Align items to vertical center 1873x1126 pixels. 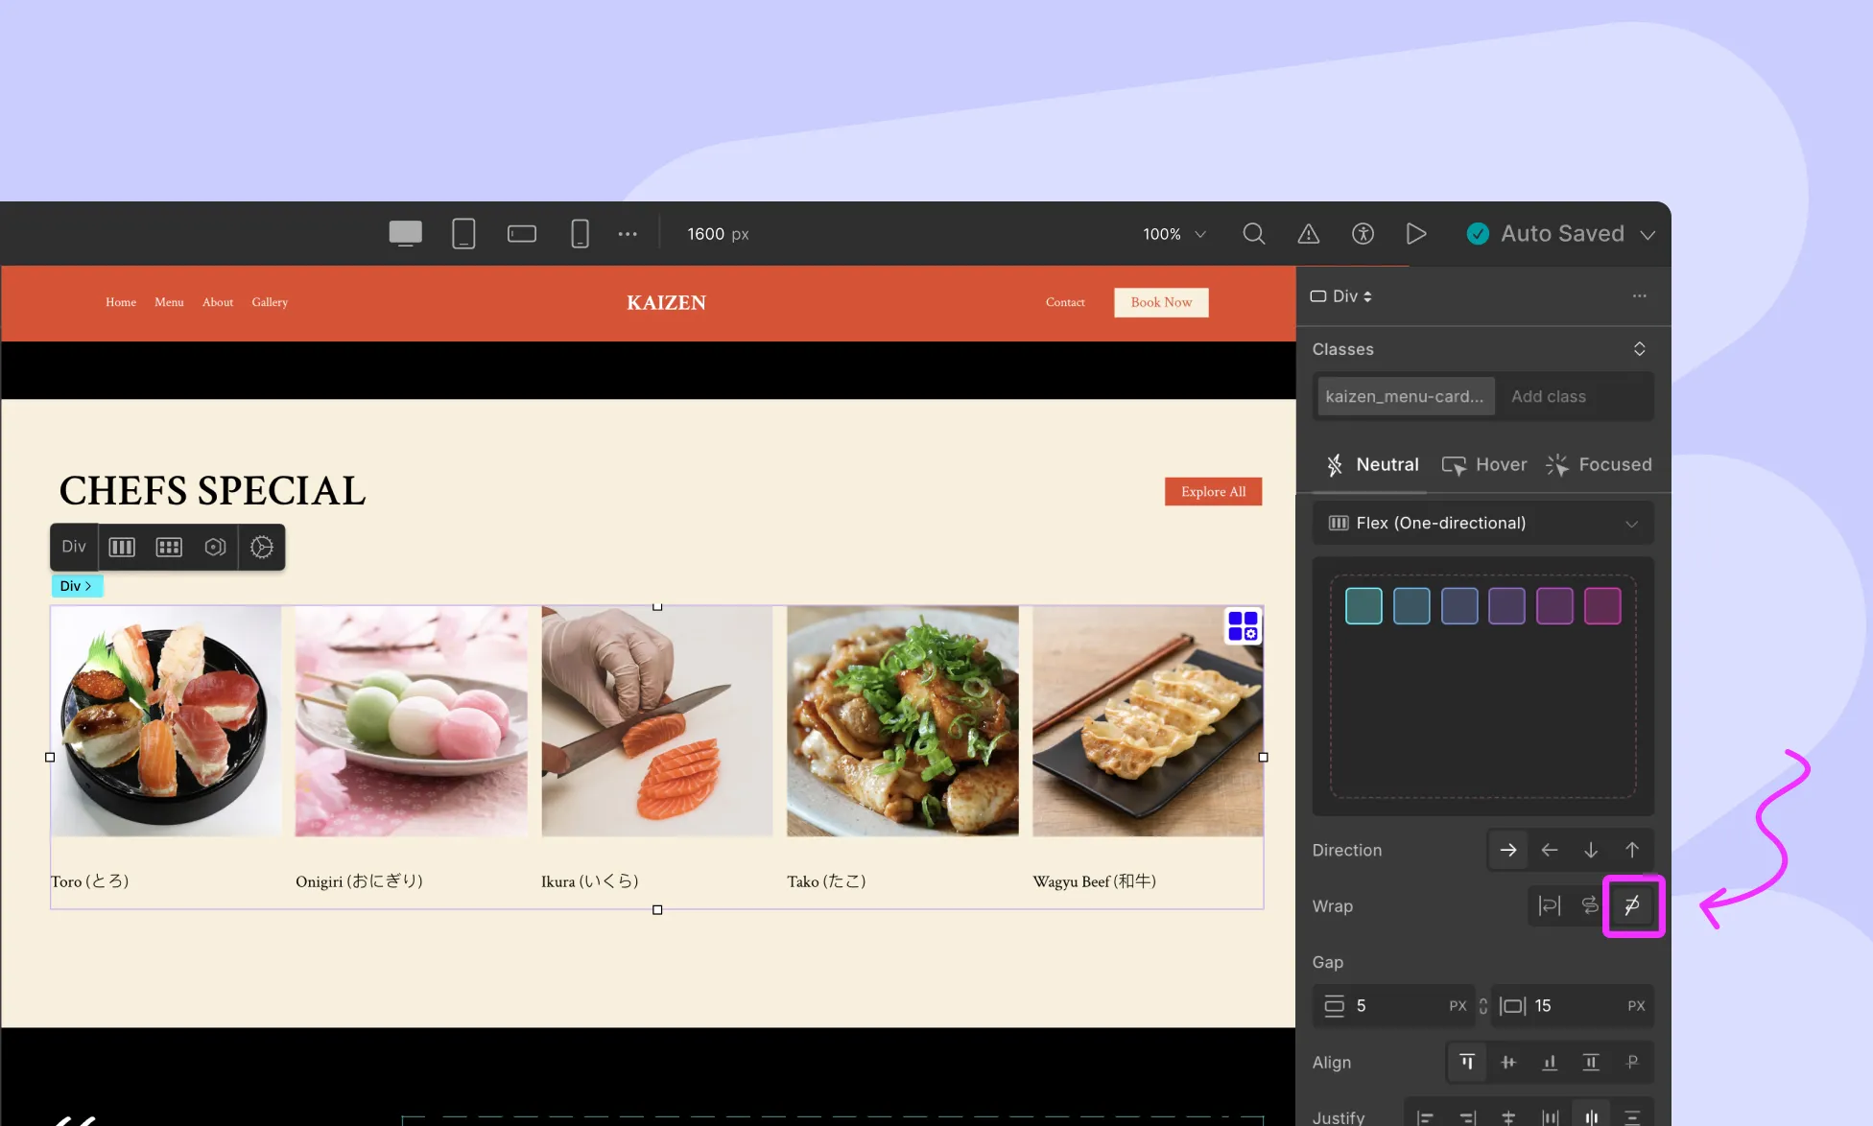(1508, 1062)
